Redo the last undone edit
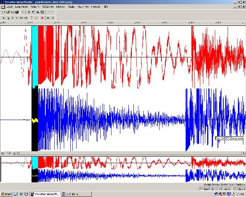Screen dimensions: 246x197 (53, 12)
